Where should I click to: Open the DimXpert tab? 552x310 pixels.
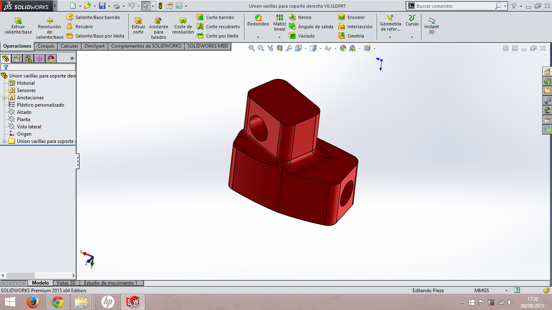pos(95,46)
